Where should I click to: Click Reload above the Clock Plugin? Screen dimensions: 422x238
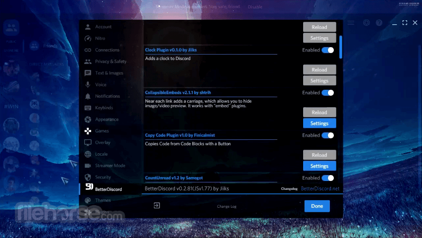pos(319,27)
